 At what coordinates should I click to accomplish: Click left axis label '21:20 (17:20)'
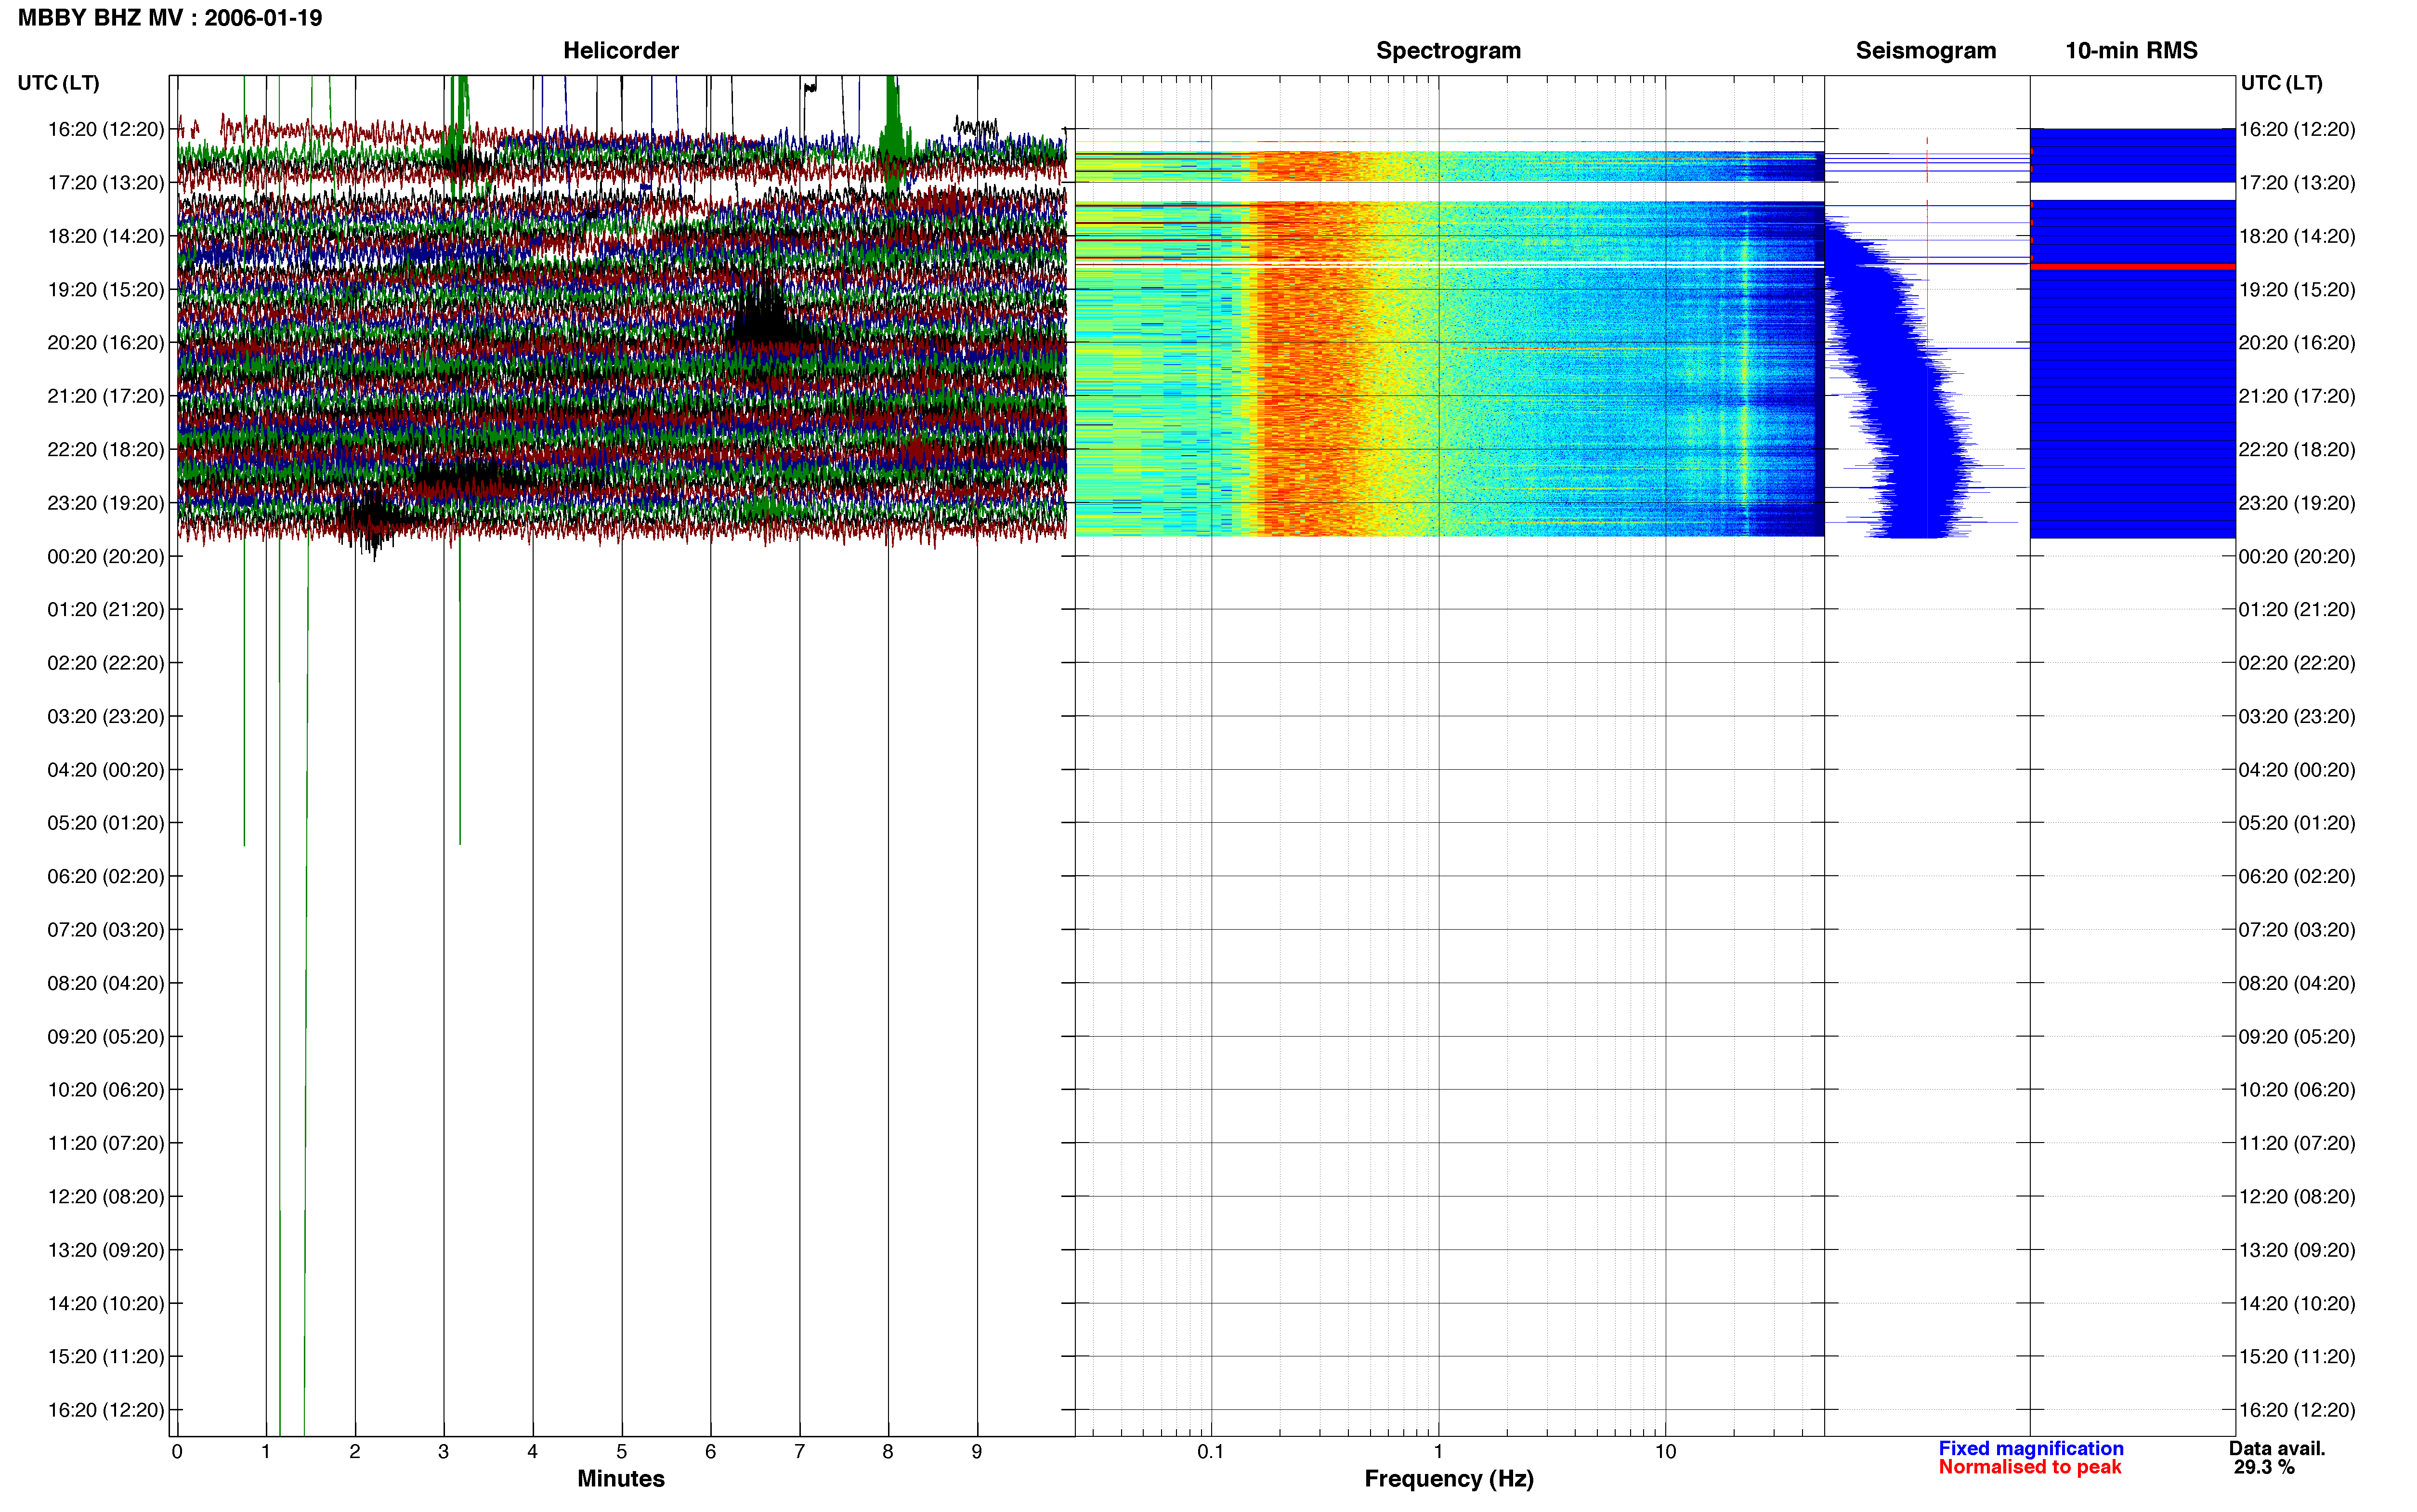(x=106, y=396)
